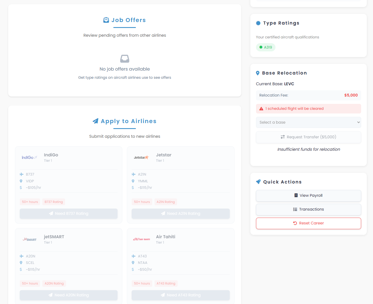
Task: Click the Need A21N Rating button
Action: [x=181, y=214]
